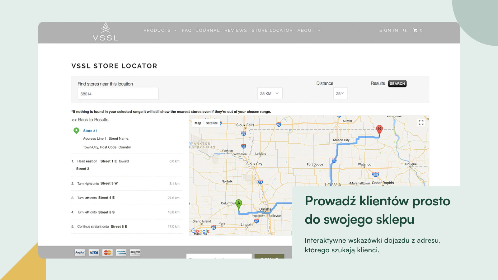The width and height of the screenshot is (498, 280).
Task: Go to the FAQ page
Action: click(187, 30)
